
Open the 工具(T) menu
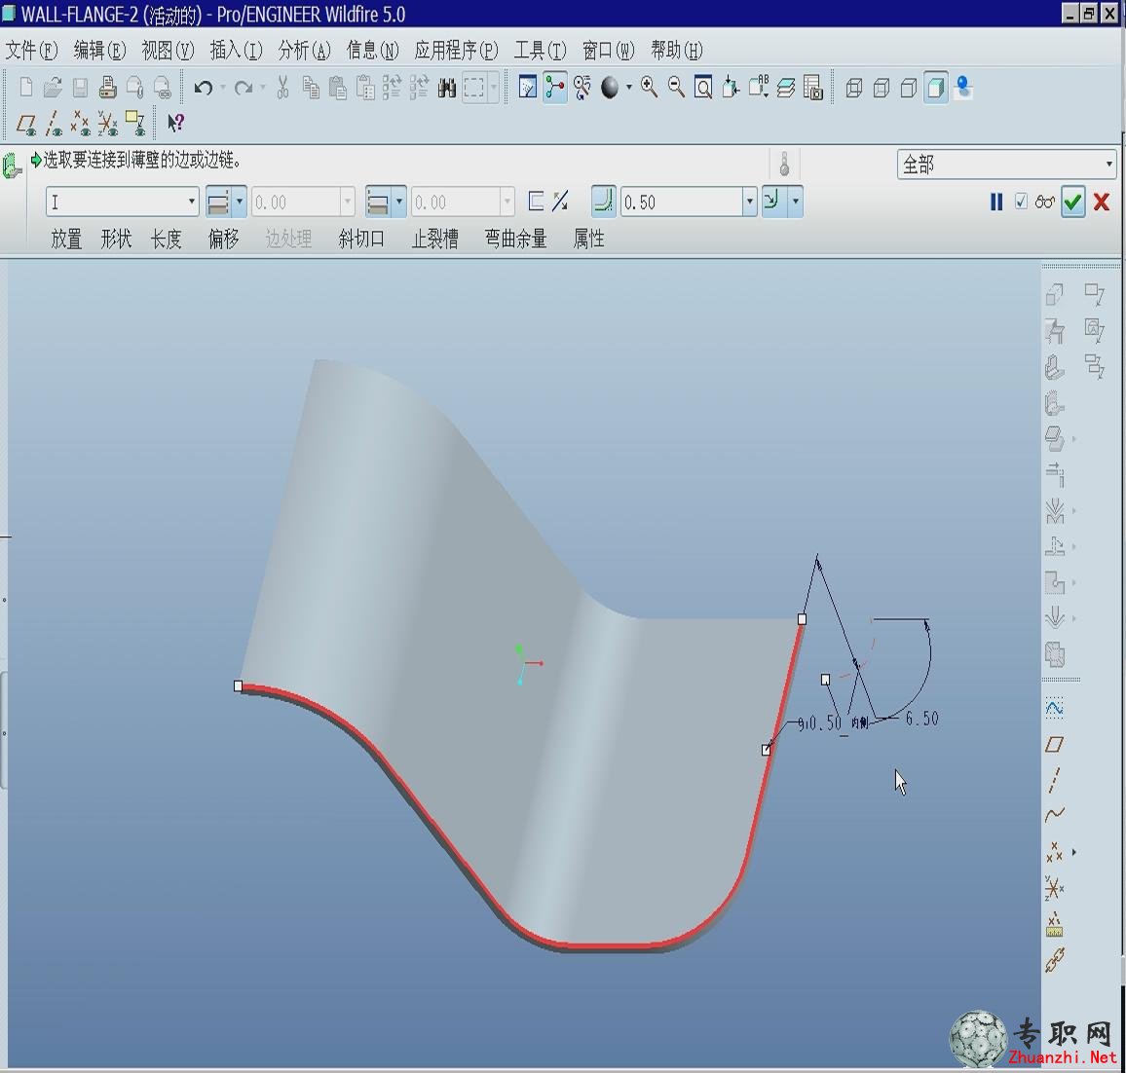pyautogui.click(x=540, y=51)
